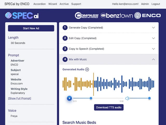Click the SPECai logo icon

tap(8, 15)
